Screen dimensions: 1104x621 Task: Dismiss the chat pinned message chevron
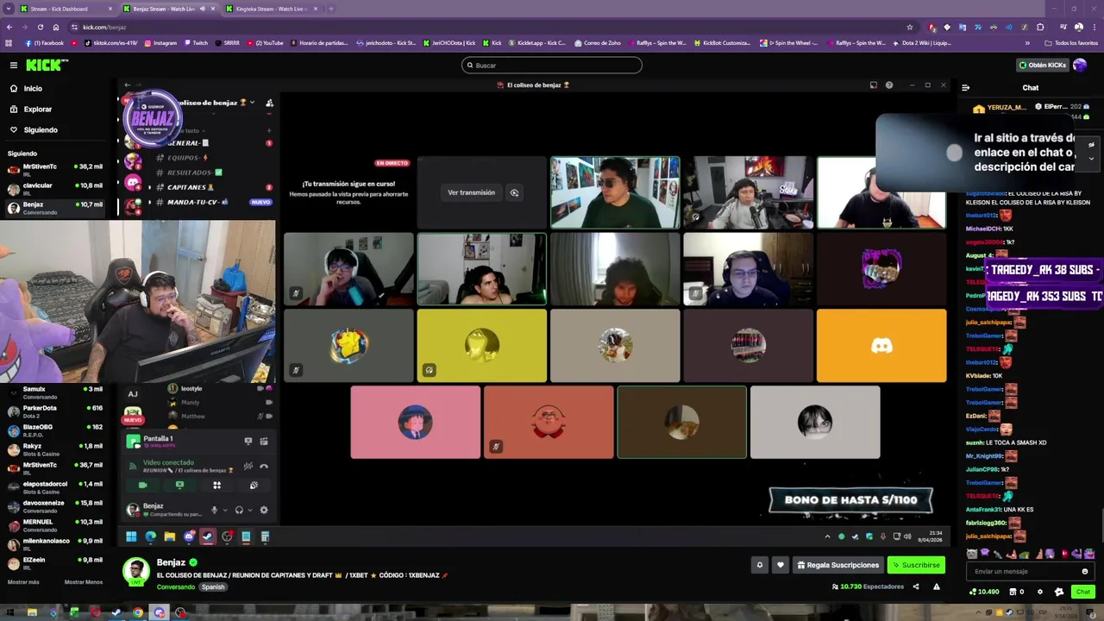(x=1091, y=158)
